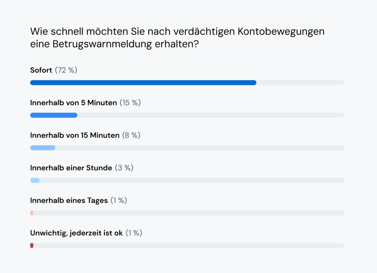The height and width of the screenshot is (273, 377).
Task: Click the dark red Unwichtig bar fill
Action: coord(32,245)
